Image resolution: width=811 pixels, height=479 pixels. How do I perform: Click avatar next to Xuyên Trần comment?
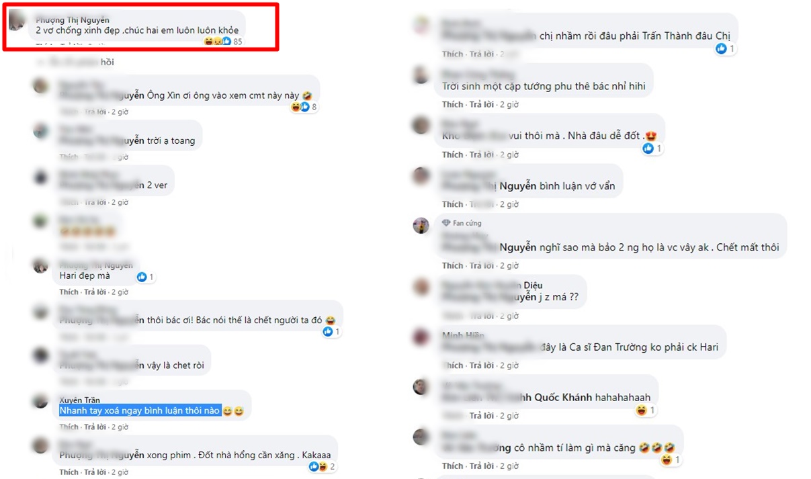pyautogui.click(x=41, y=401)
